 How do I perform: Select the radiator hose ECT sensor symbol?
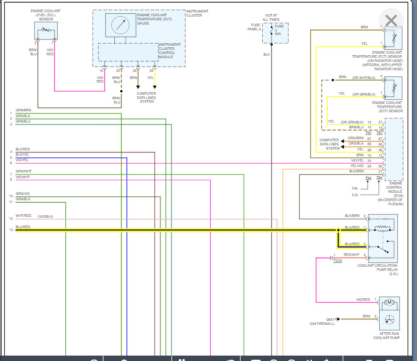[x=393, y=38]
